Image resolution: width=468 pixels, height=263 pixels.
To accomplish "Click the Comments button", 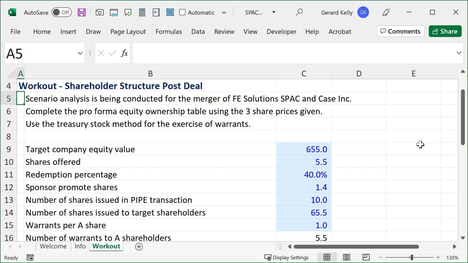I will (401, 31).
